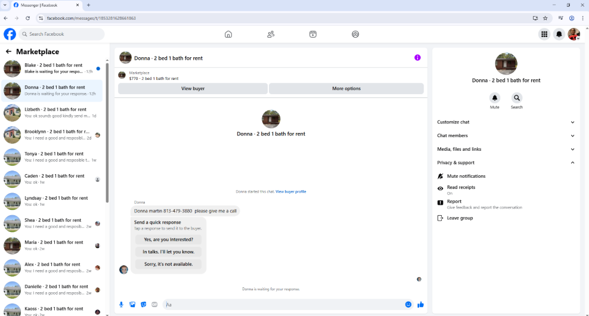This screenshot has width=589, height=316.
Task: Open the Video/Reels icon in top navigation
Action: pyautogui.click(x=313, y=34)
